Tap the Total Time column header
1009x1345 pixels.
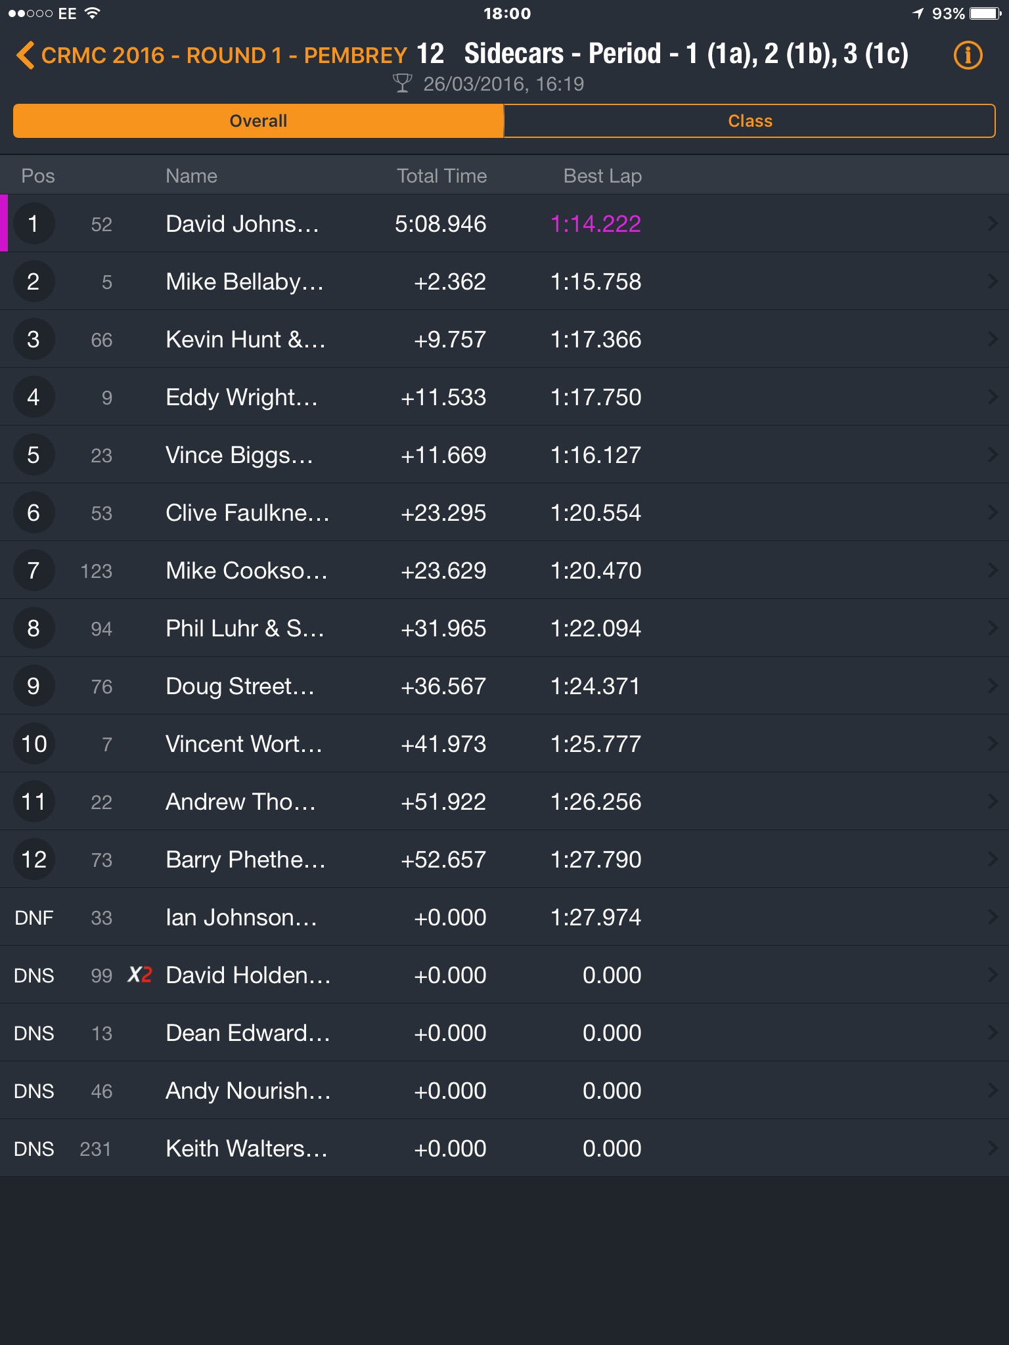[x=441, y=176]
